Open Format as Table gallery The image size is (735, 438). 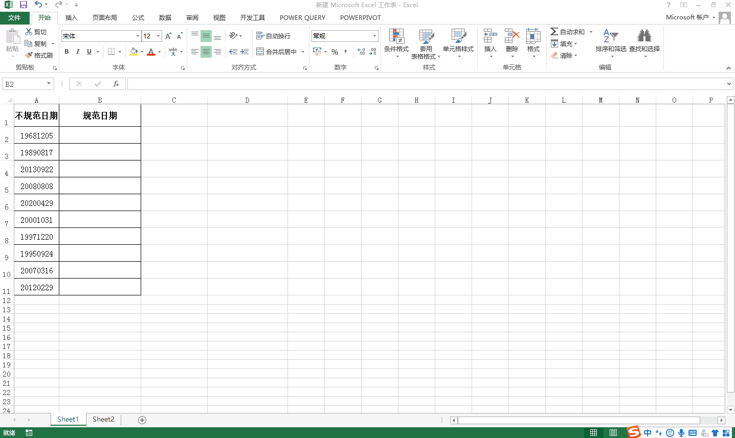click(426, 43)
